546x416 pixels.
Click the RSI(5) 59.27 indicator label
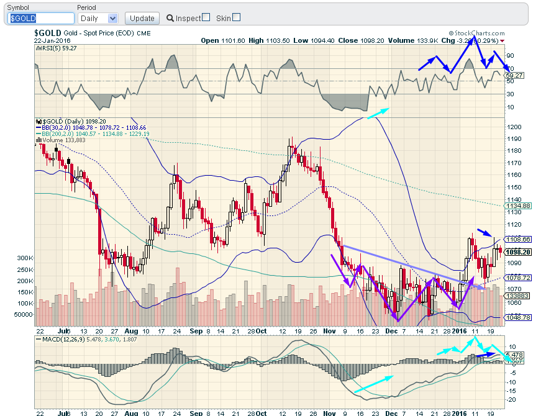[x=56, y=48]
